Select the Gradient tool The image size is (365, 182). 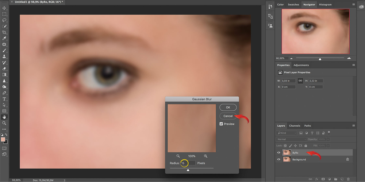(x=4, y=75)
